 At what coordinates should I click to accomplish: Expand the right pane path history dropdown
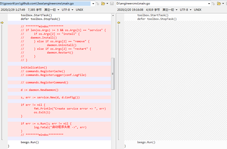coord(209,4)
